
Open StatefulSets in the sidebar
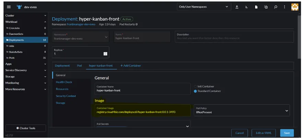26,52
